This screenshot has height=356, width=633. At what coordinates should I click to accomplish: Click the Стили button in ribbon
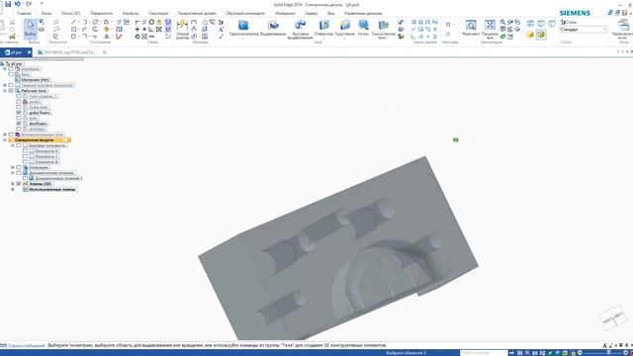(x=569, y=22)
